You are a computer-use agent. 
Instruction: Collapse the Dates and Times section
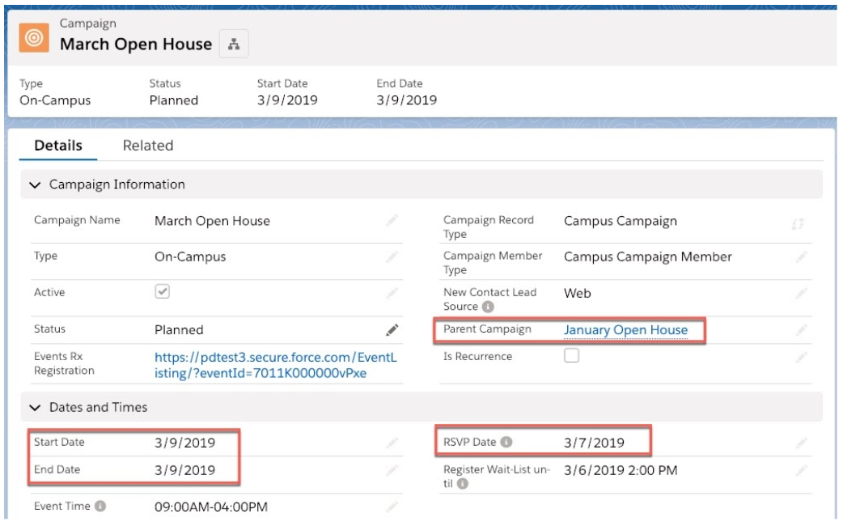(34, 407)
